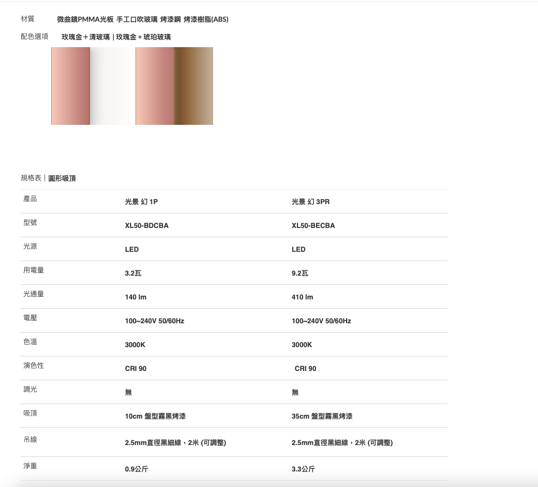
Task: Select the 光景 幻 3PR product column header
Action: (310, 202)
